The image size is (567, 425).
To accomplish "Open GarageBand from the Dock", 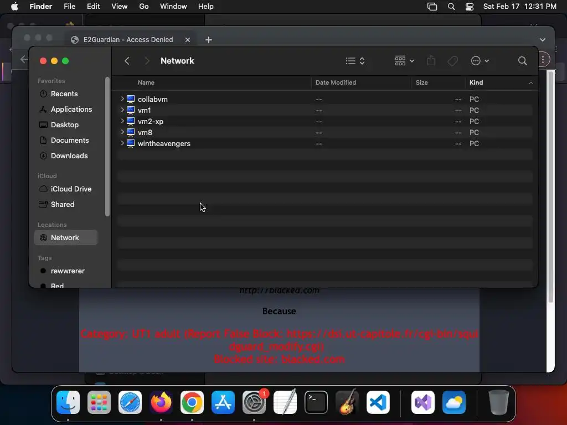I will coord(347,402).
